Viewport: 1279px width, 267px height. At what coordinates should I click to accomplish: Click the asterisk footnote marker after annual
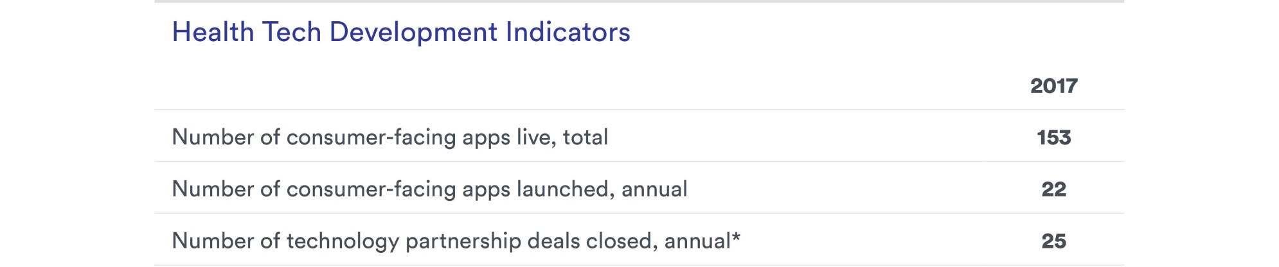736,237
